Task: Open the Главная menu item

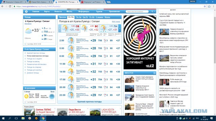Action: click(x=36, y=11)
